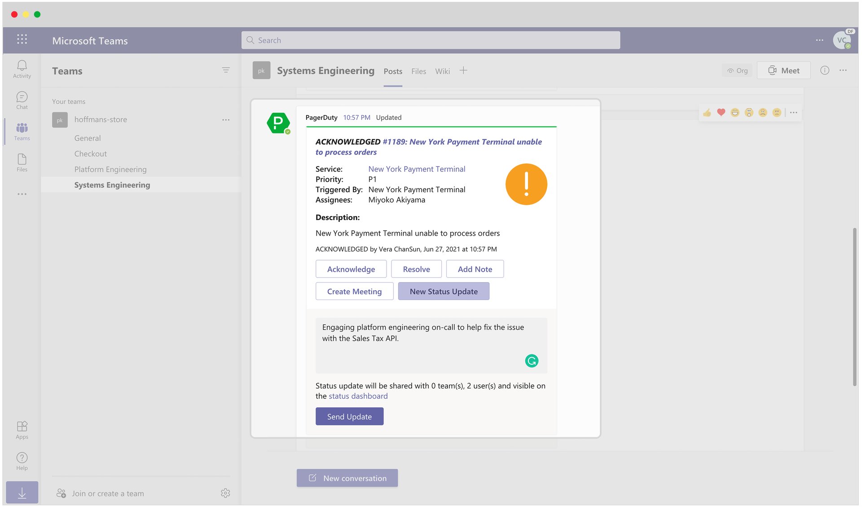Open the teams filter icon
Viewport: 862px width, 508px height.
click(226, 71)
